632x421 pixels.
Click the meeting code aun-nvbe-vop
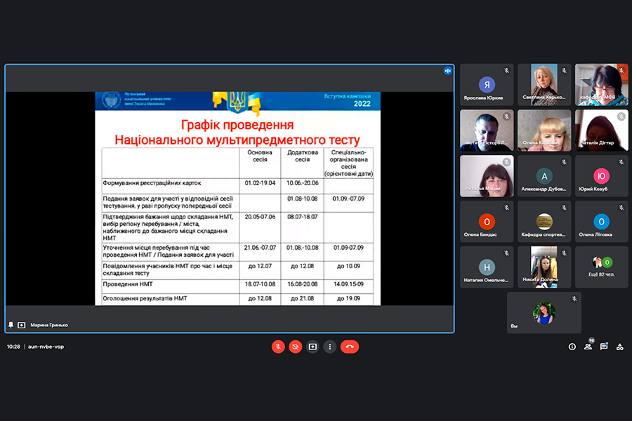point(46,347)
